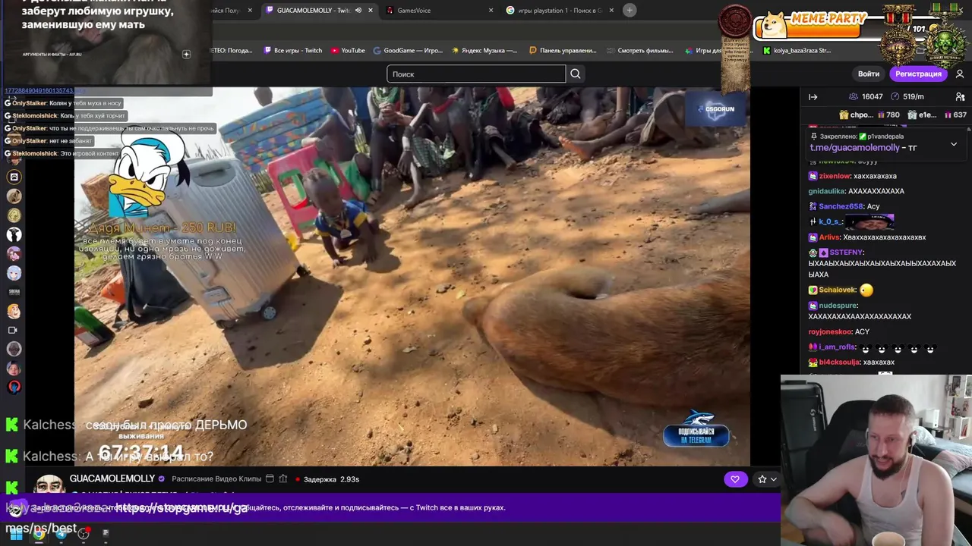Open Schalovek's chat username
The image size is (972, 546).
838,290
